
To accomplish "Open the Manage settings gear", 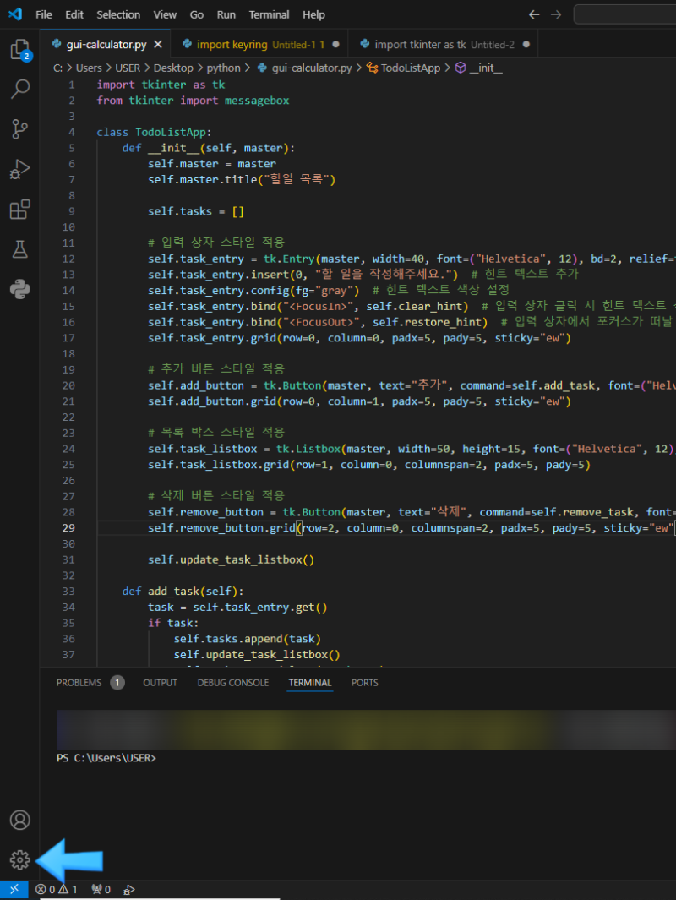I will [x=20, y=859].
